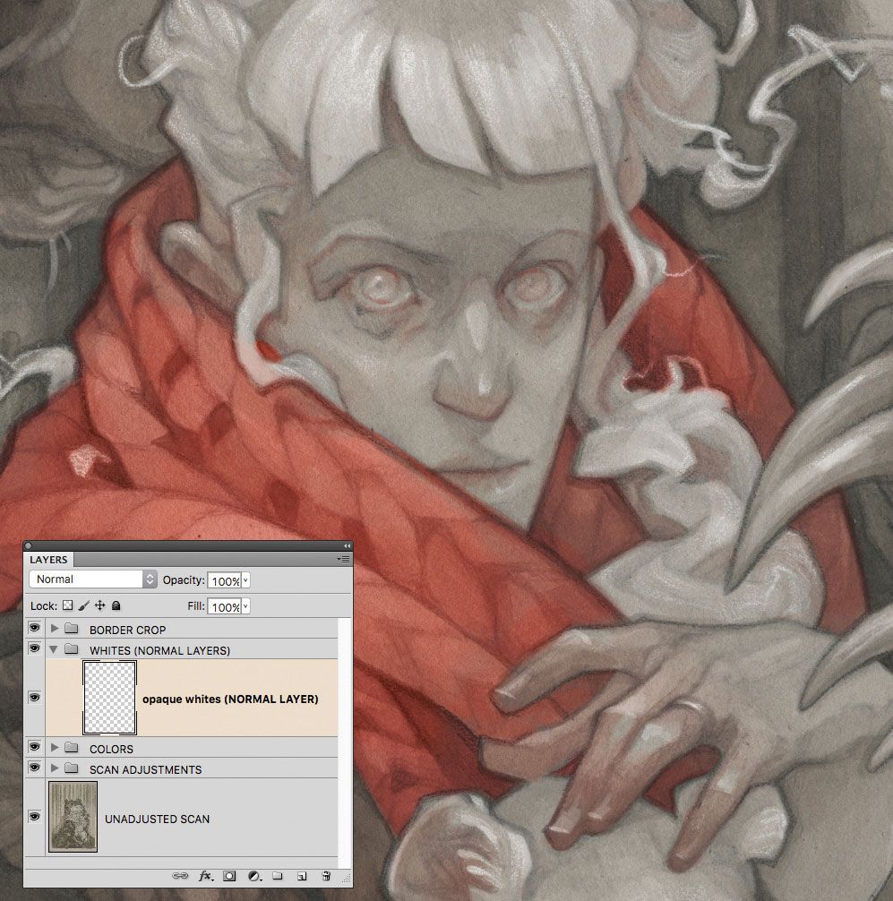Delete the selected layer
The width and height of the screenshot is (893, 901).
coord(326,878)
